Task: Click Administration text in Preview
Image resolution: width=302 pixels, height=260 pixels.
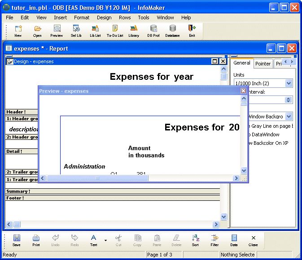Action: click(x=84, y=166)
